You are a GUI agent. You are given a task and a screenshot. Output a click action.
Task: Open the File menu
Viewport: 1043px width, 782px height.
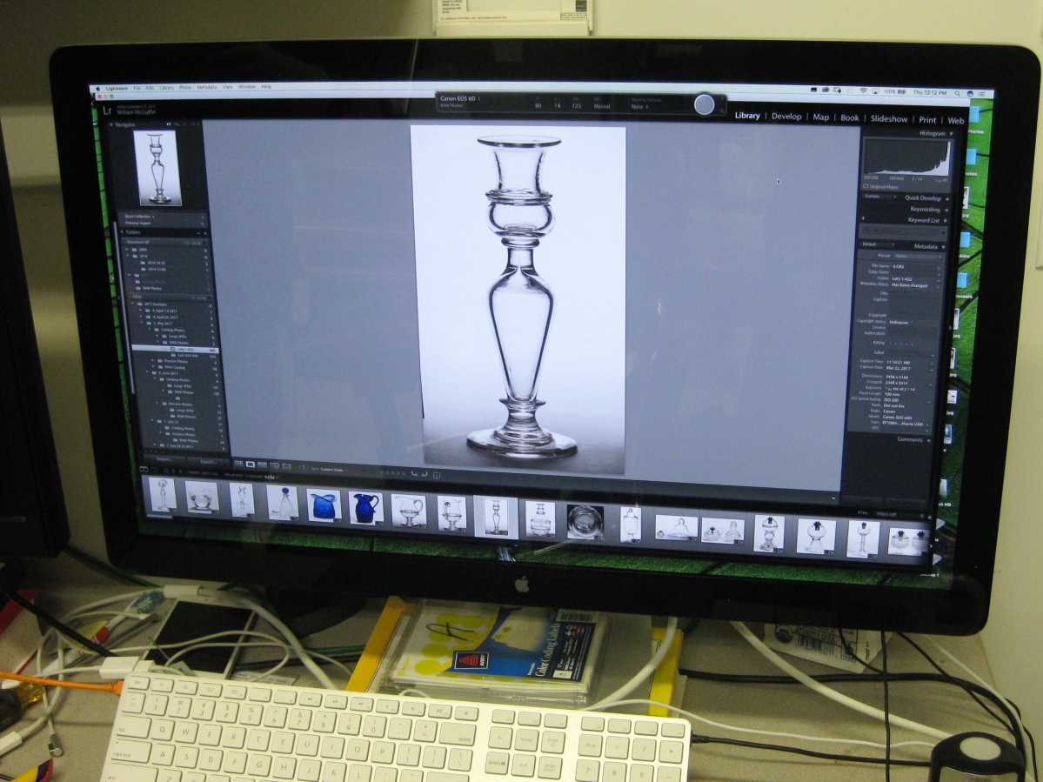tap(137, 89)
